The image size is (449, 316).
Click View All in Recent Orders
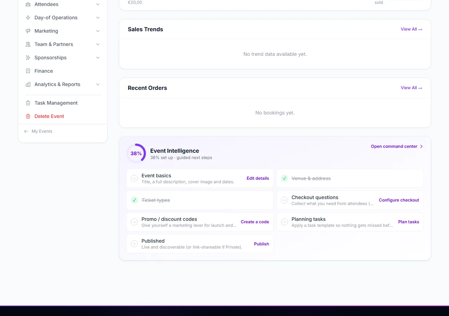coord(411,88)
